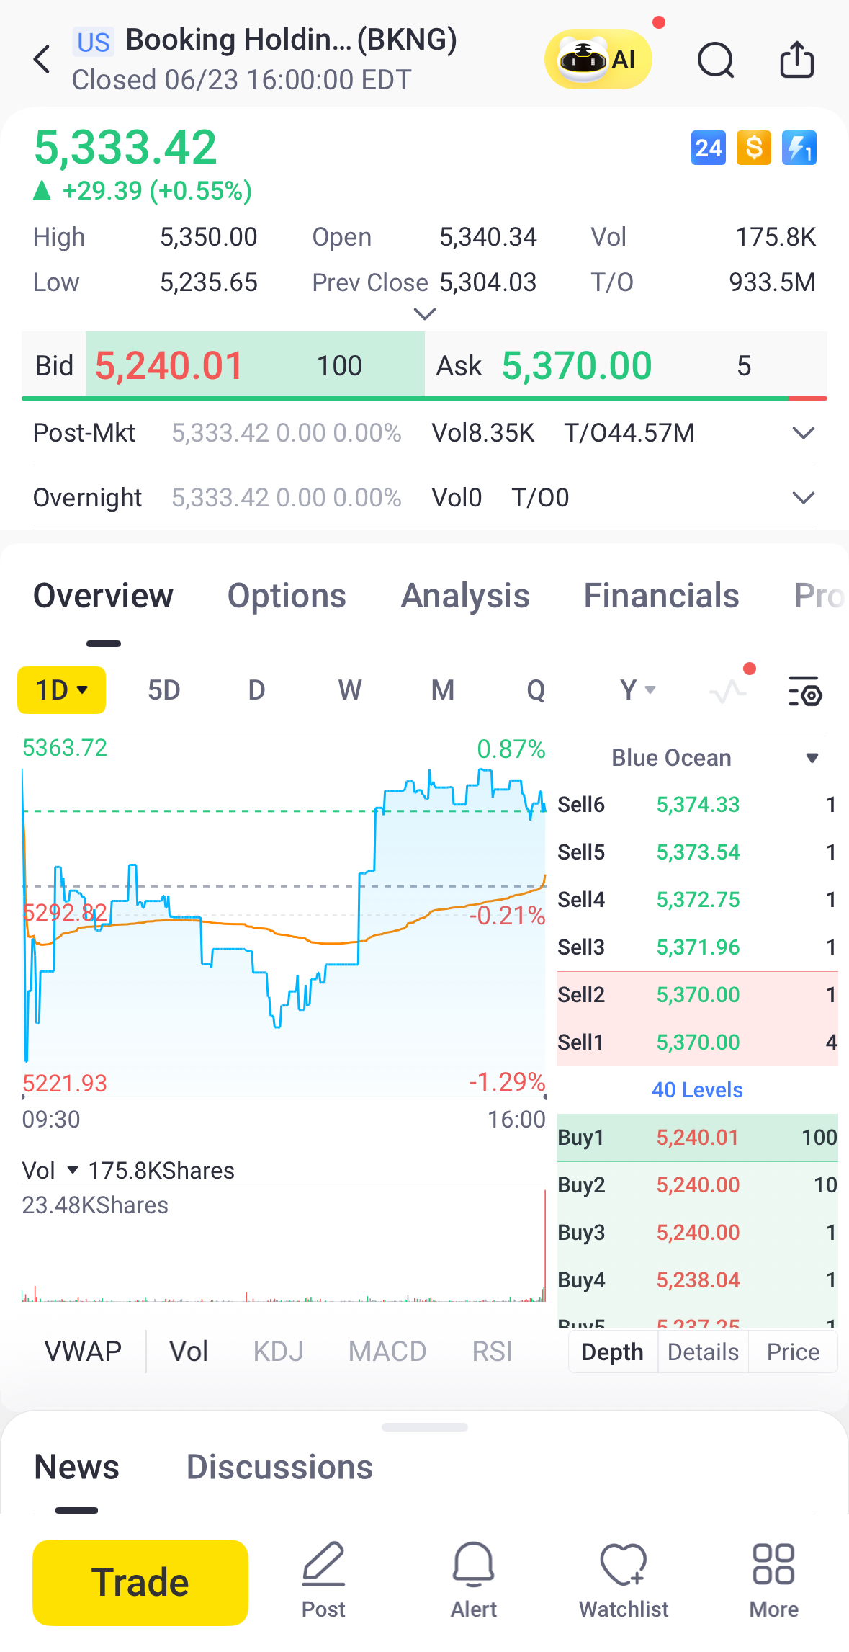
Task: Tap the blue 24-hour trading badge
Action: coord(708,148)
